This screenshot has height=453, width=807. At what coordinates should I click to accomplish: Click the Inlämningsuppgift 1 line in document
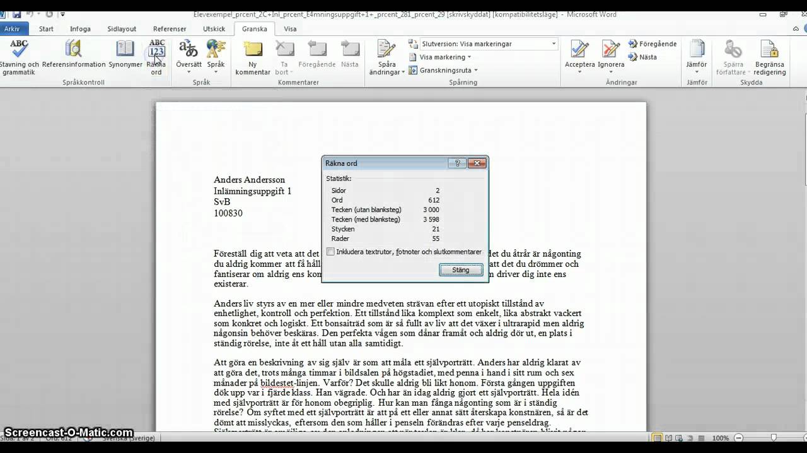pos(252,191)
